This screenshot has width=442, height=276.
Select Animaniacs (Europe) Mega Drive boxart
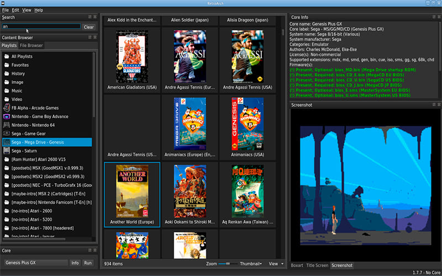[x=190, y=124]
